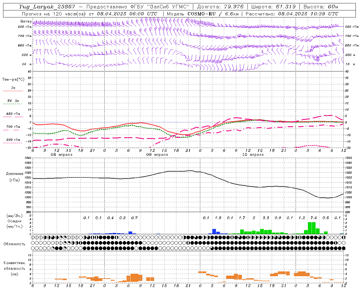Click the 500 гПа temperature legend entry
The width and height of the screenshot is (360, 288).
click(x=13, y=140)
